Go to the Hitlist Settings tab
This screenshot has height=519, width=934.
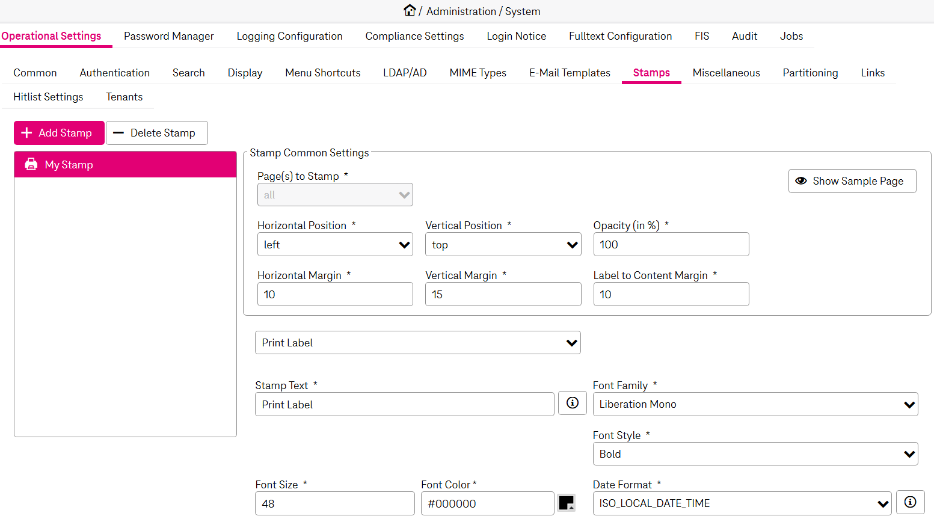(48, 97)
